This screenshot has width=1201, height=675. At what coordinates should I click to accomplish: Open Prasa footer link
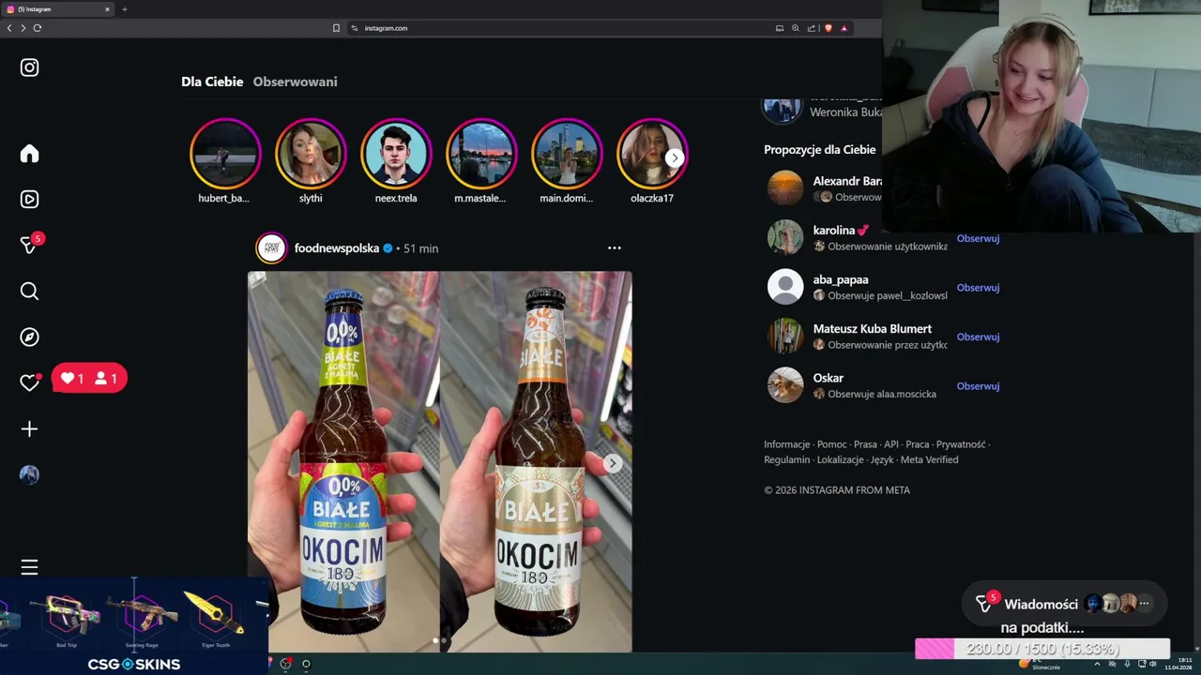[865, 444]
